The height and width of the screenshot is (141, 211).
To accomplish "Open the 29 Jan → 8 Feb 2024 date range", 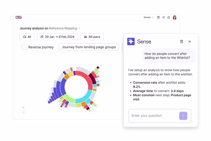I will click(x=57, y=37).
